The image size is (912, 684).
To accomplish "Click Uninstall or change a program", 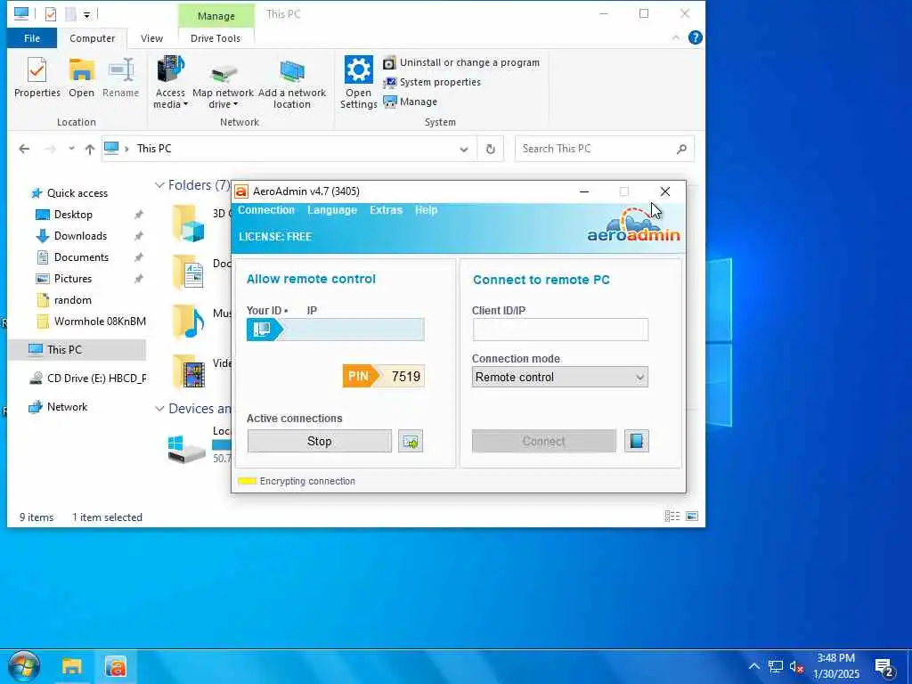I will click(461, 62).
